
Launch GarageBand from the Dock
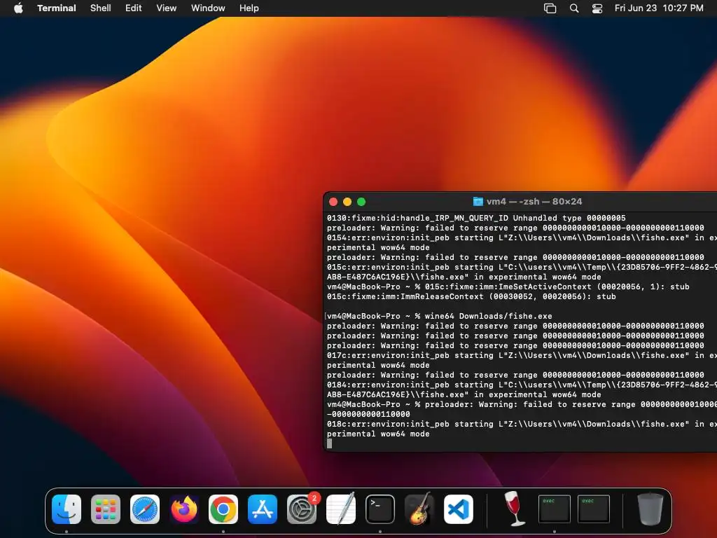pyautogui.click(x=419, y=509)
